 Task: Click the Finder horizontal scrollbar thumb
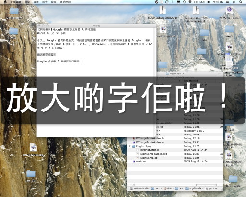tap(165, 185)
